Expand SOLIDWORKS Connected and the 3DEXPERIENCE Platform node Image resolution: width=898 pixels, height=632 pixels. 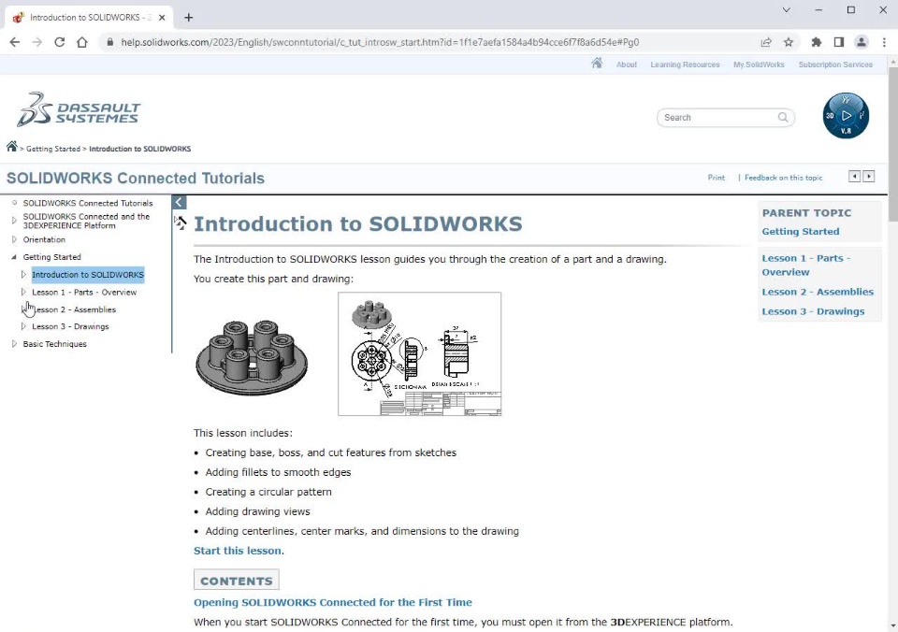click(x=14, y=221)
